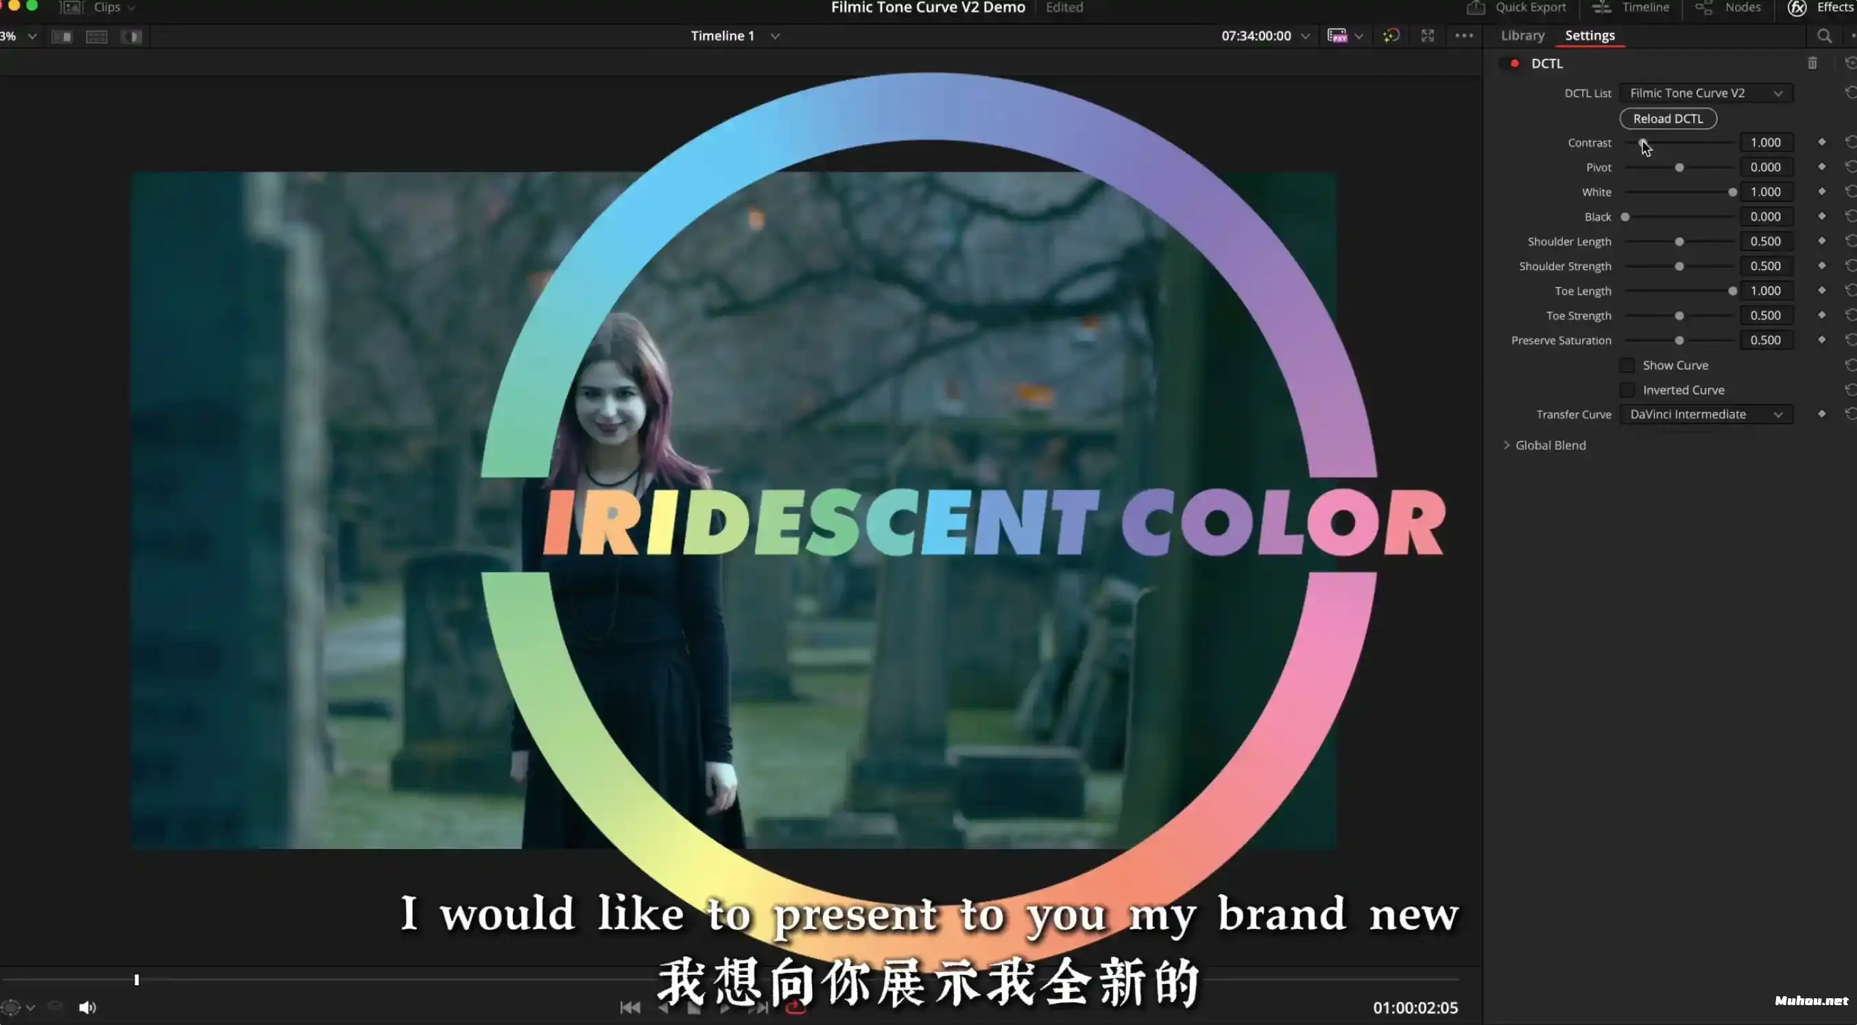This screenshot has width=1857, height=1025.
Task: Switch to the Library tab
Action: tap(1522, 36)
